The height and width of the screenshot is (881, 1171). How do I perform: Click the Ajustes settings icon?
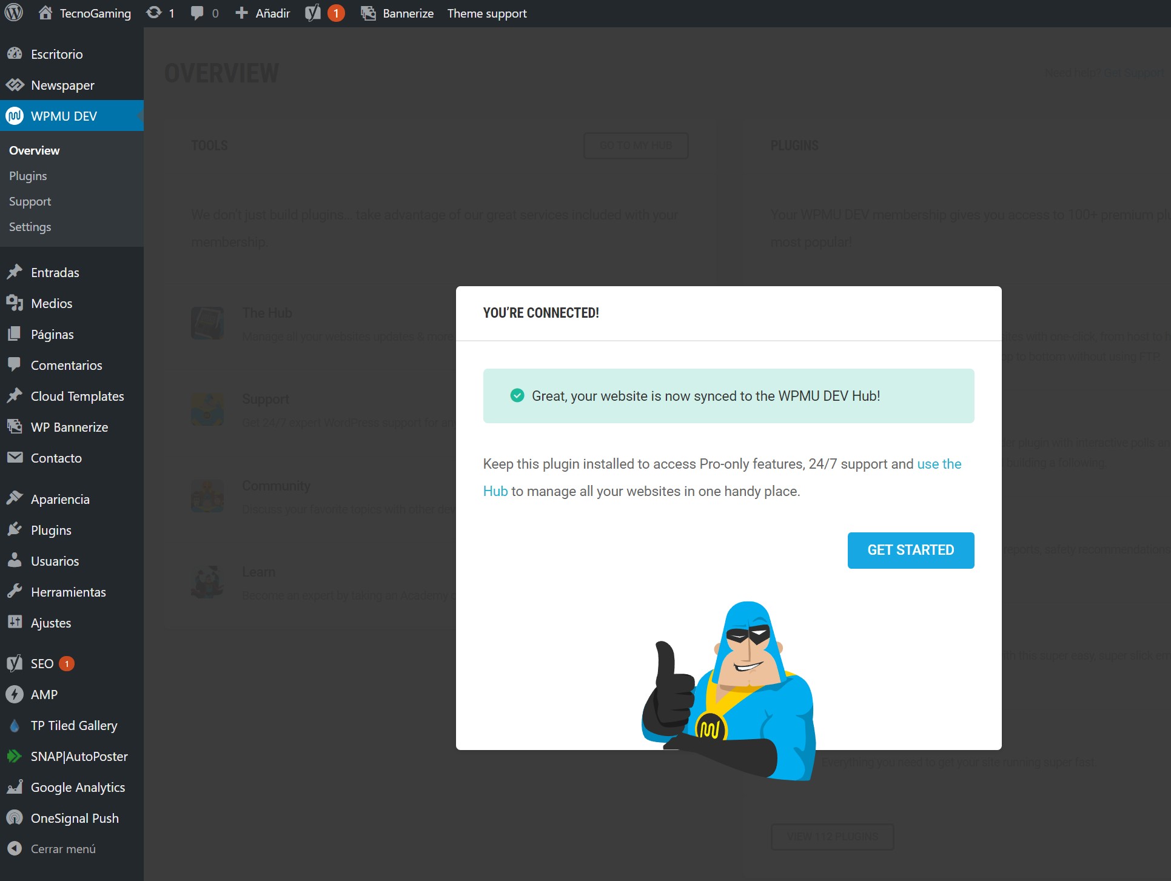[x=15, y=623]
